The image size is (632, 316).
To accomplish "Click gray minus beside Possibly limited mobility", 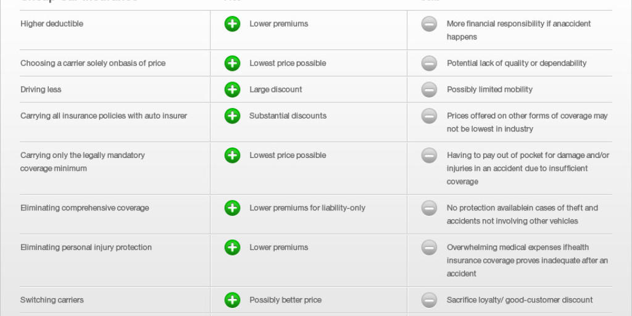I will tap(430, 89).
